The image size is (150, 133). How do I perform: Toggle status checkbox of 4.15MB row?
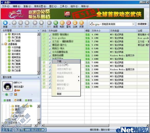(x=44, y=35)
